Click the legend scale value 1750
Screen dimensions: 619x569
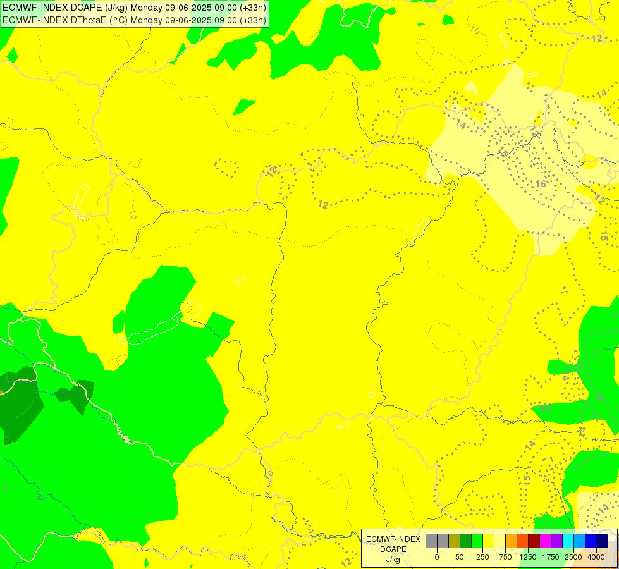coord(551,557)
